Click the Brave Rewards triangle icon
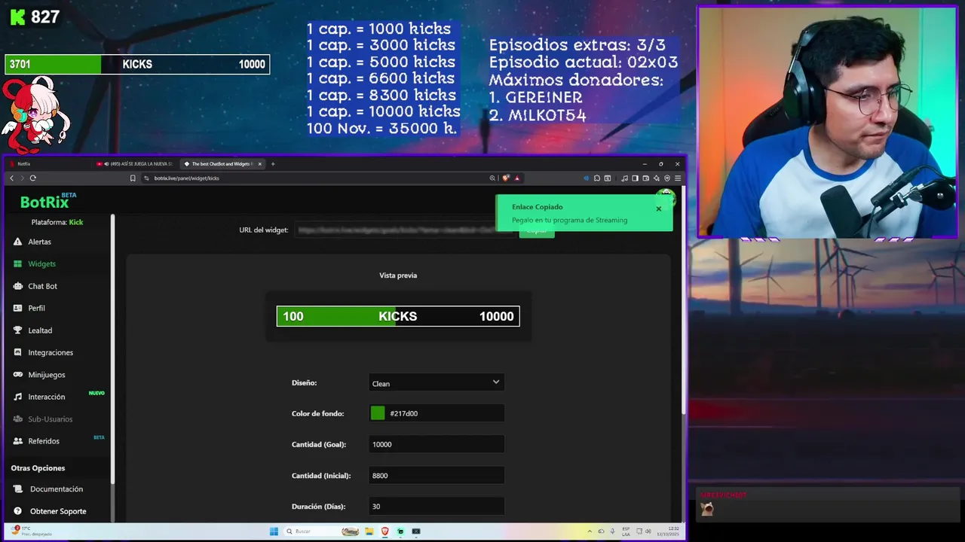Screen dimensions: 965x542 pos(517,178)
